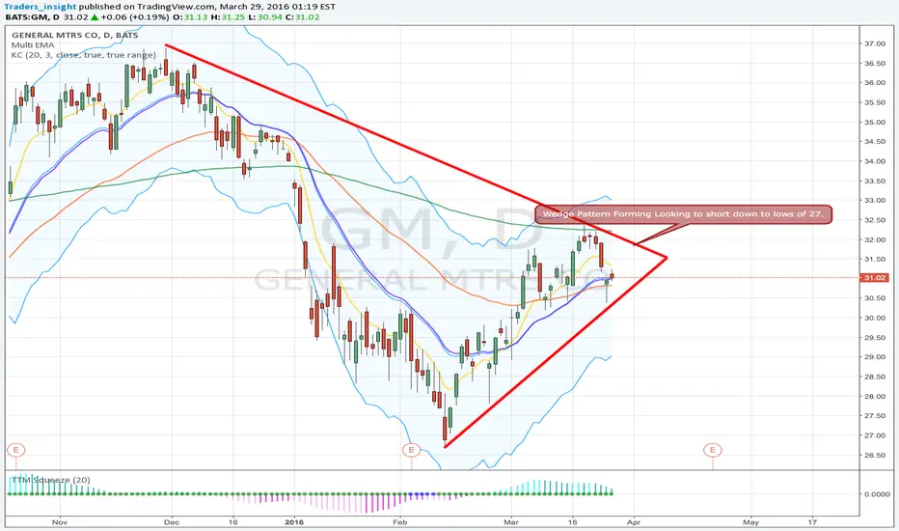Click the earnings E marker near November
Screen dimensions: 899x531
(x=16, y=450)
